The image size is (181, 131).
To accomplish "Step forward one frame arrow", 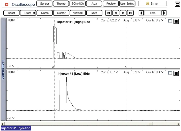I will (123, 13).
